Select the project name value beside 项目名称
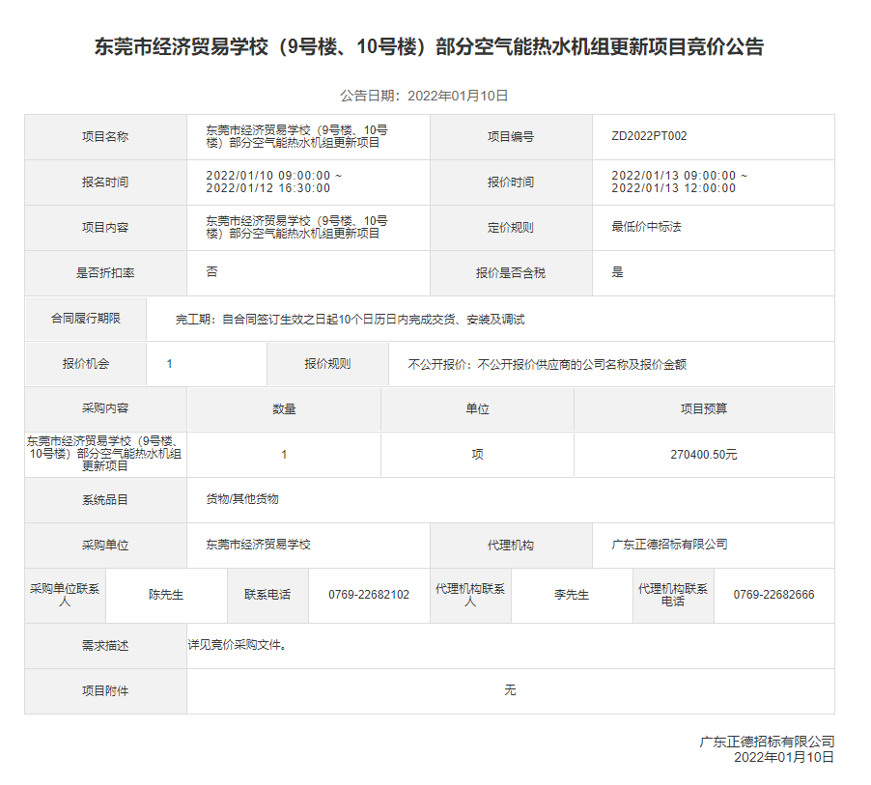 296,137
